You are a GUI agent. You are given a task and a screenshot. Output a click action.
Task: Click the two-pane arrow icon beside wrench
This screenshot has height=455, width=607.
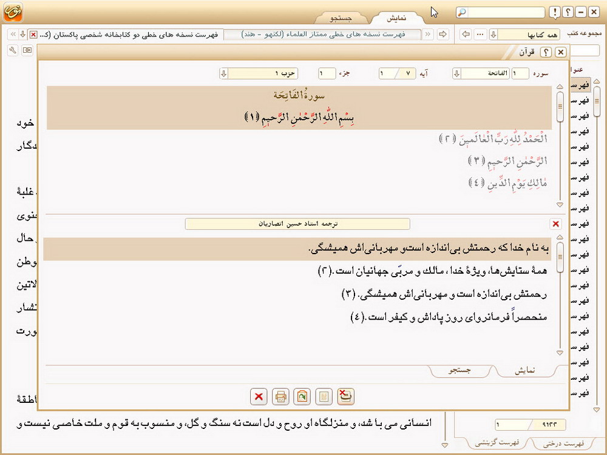(27, 50)
